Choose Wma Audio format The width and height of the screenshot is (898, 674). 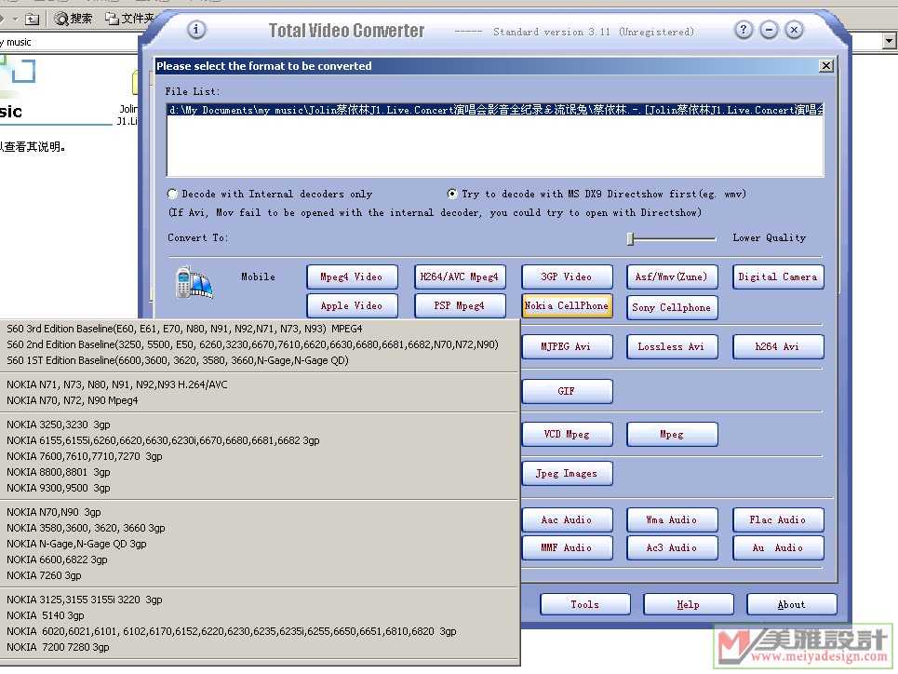(x=672, y=519)
